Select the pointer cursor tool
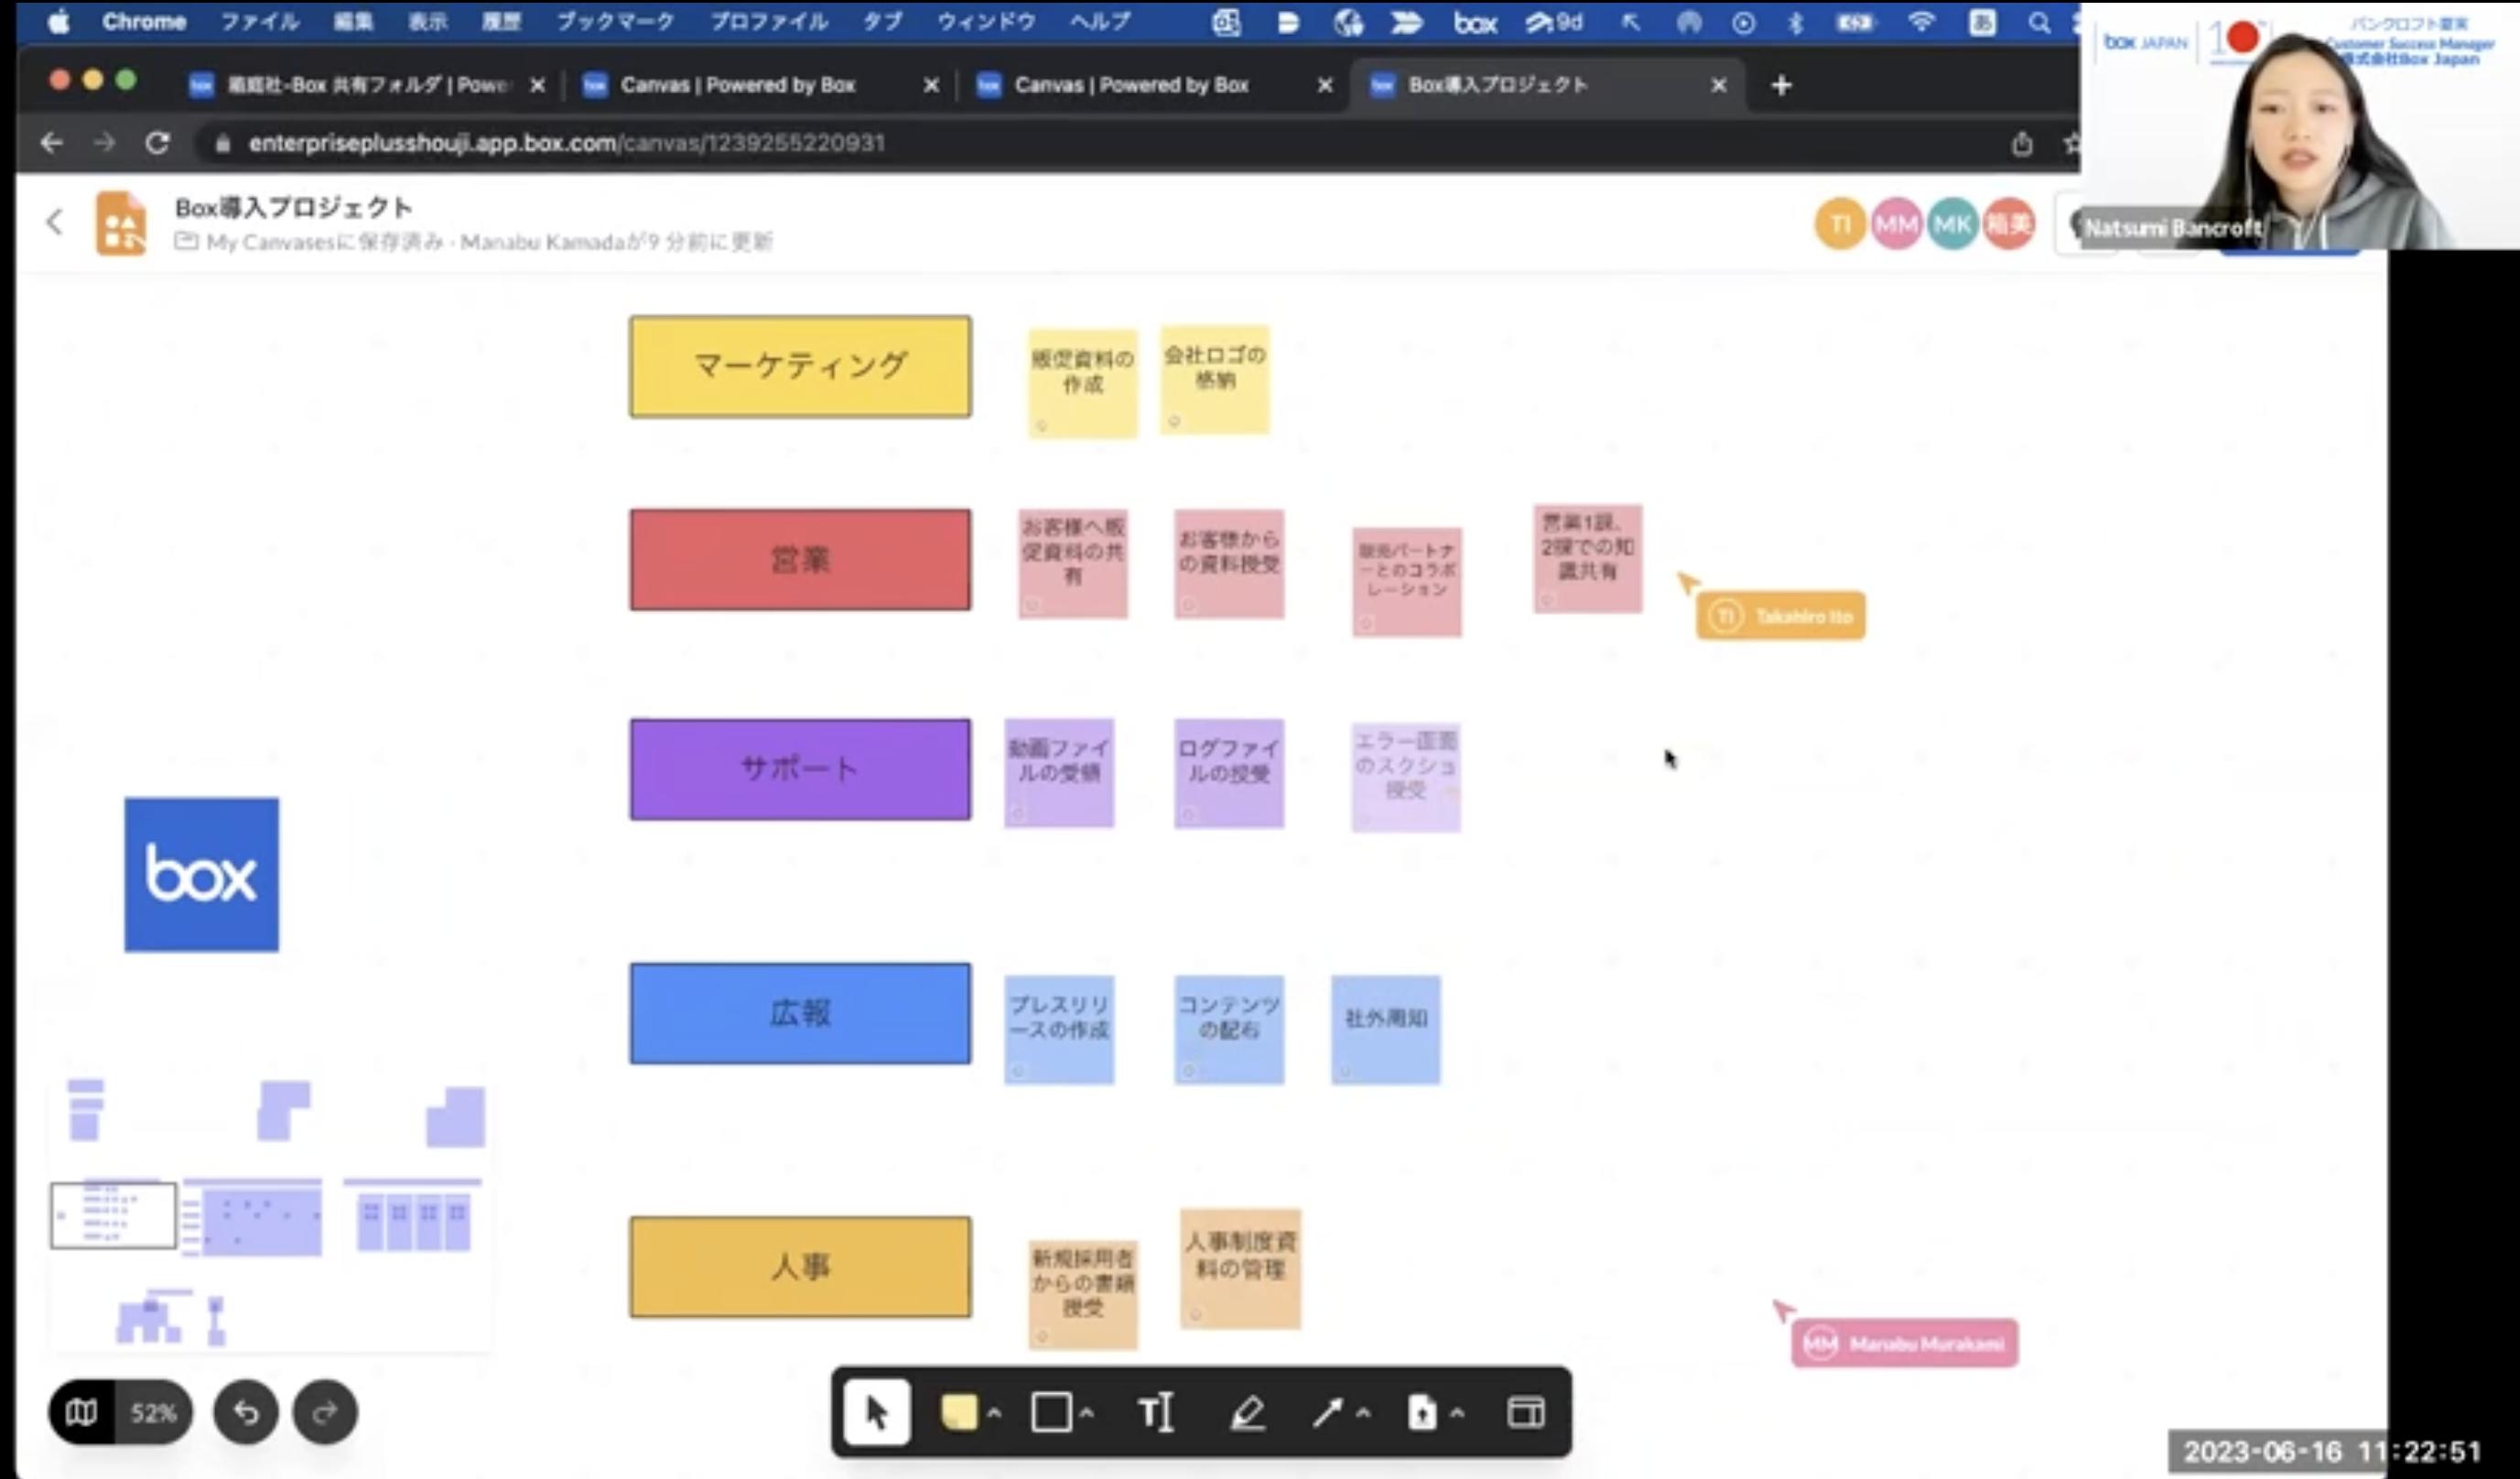Image resolution: width=2520 pixels, height=1479 pixels. pos(876,1412)
